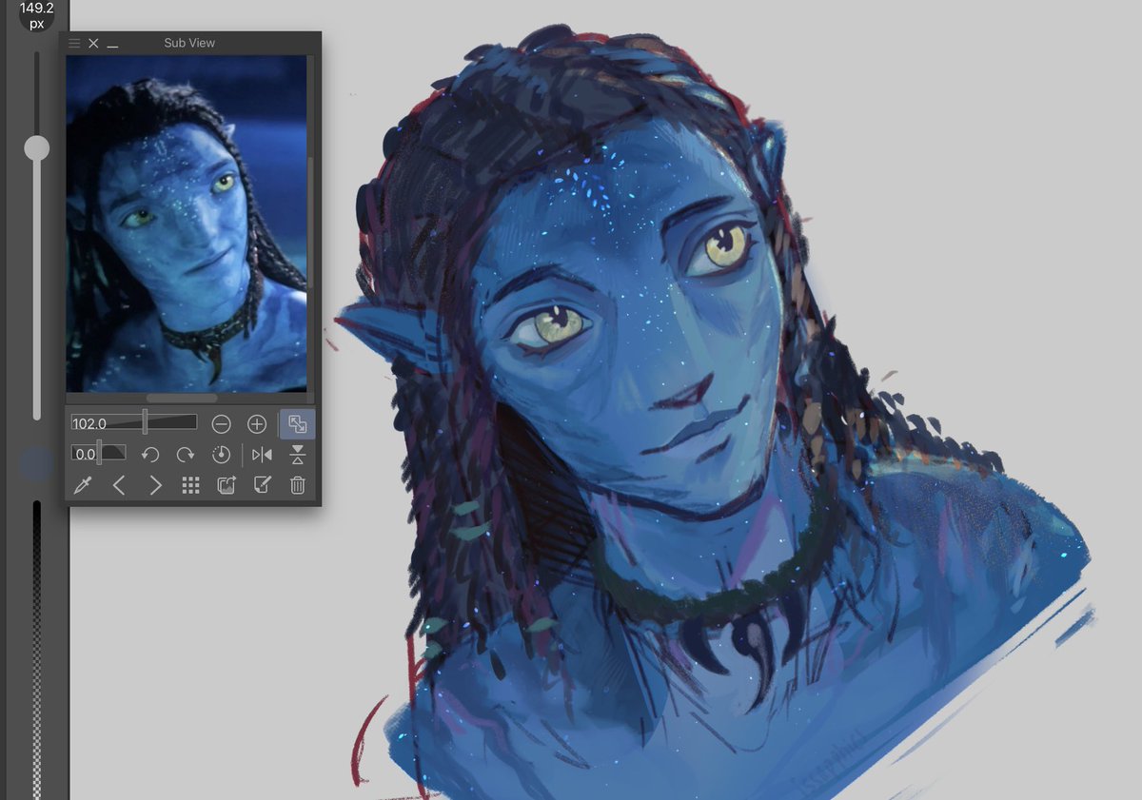Click the blue current color swatch
1142x800 pixels.
[37, 465]
